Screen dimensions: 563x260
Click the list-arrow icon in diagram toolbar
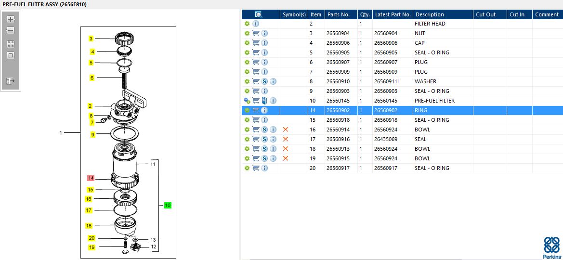click(x=11, y=81)
